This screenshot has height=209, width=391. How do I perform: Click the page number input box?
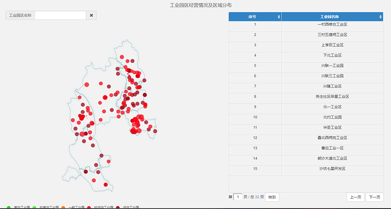pyautogui.click(x=238, y=197)
